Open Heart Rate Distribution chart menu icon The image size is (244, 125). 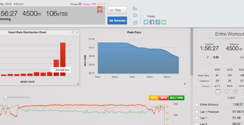[x=73, y=32]
